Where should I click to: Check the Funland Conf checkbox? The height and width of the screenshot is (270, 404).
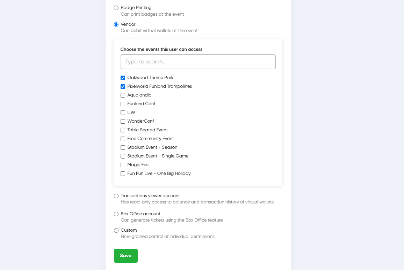pyautogui.click(x=123, y=104)
